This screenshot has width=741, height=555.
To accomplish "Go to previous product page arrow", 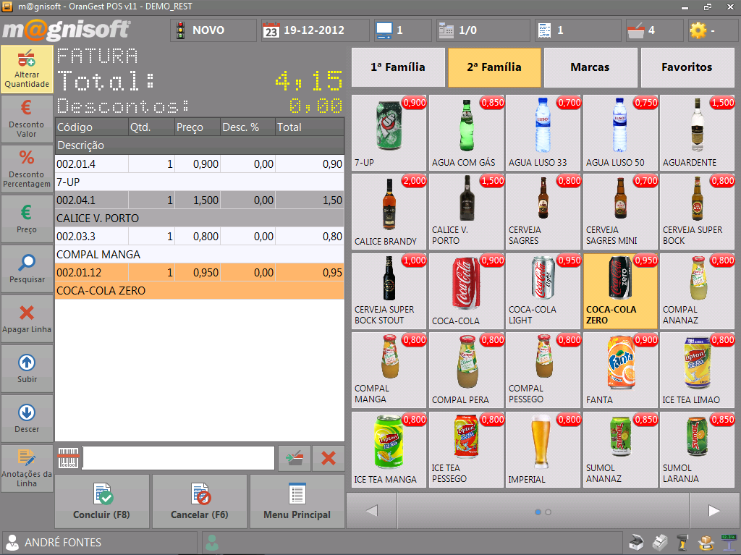I will (372, 511).
